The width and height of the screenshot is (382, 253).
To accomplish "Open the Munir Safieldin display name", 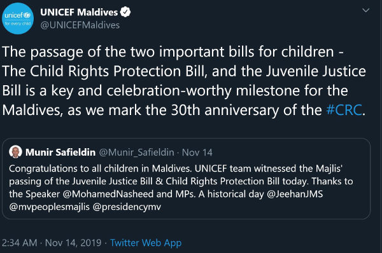I will [x=60, y=153].
